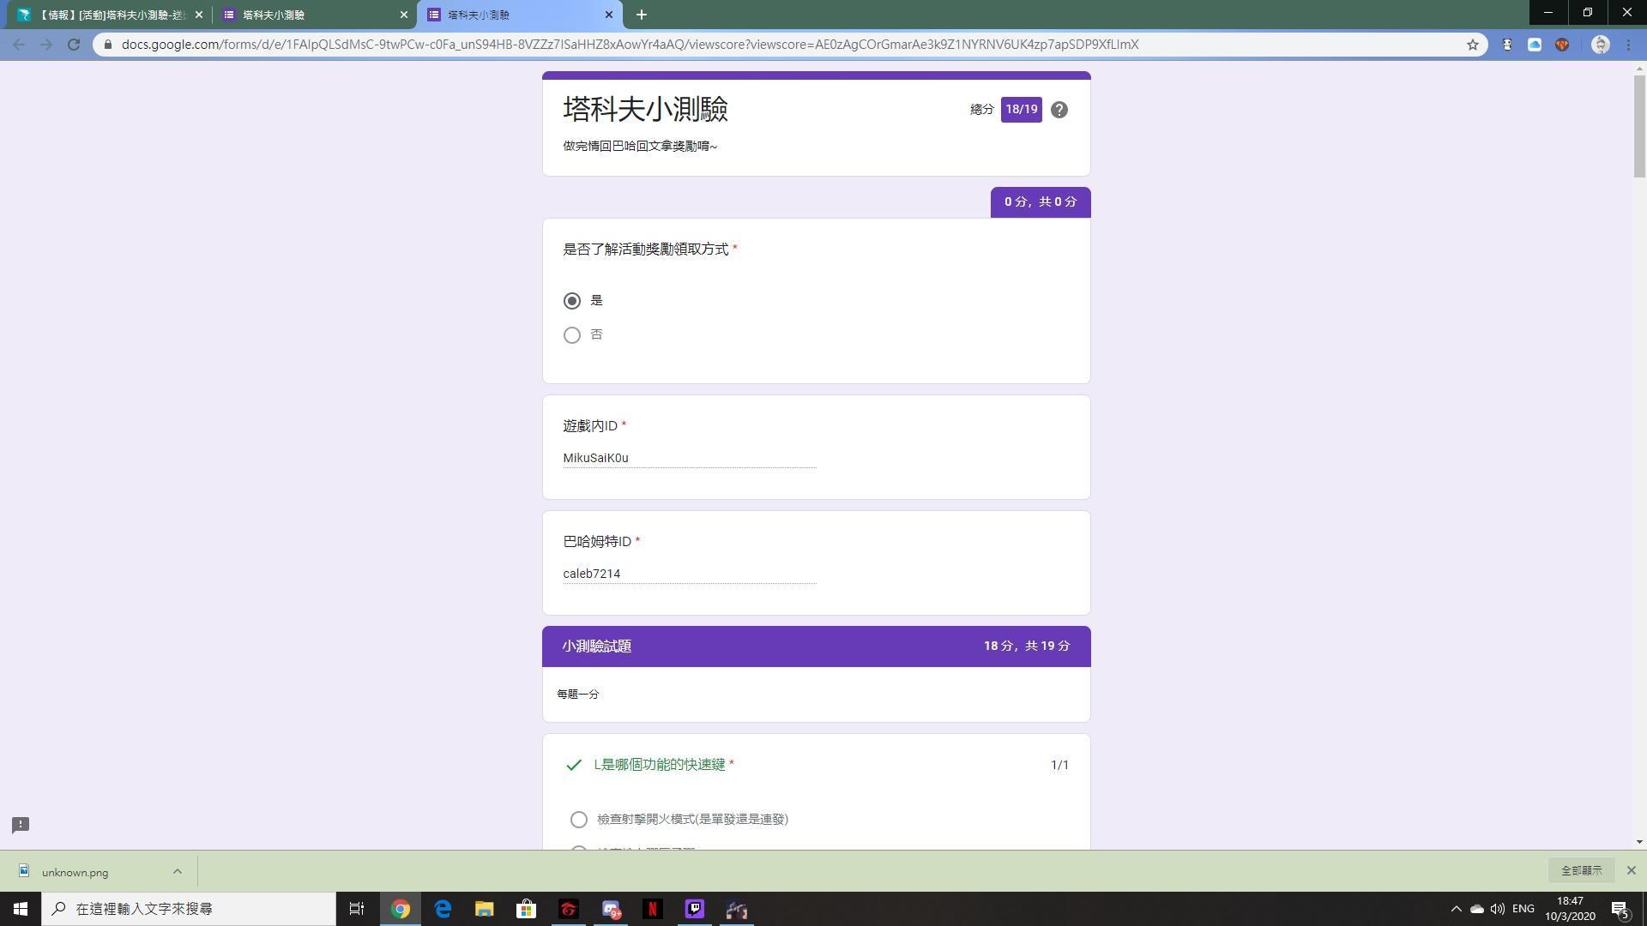Screen dimensions: 1647x926
Task: Click the site lock icon in address bar
Action: click(108, 45)
